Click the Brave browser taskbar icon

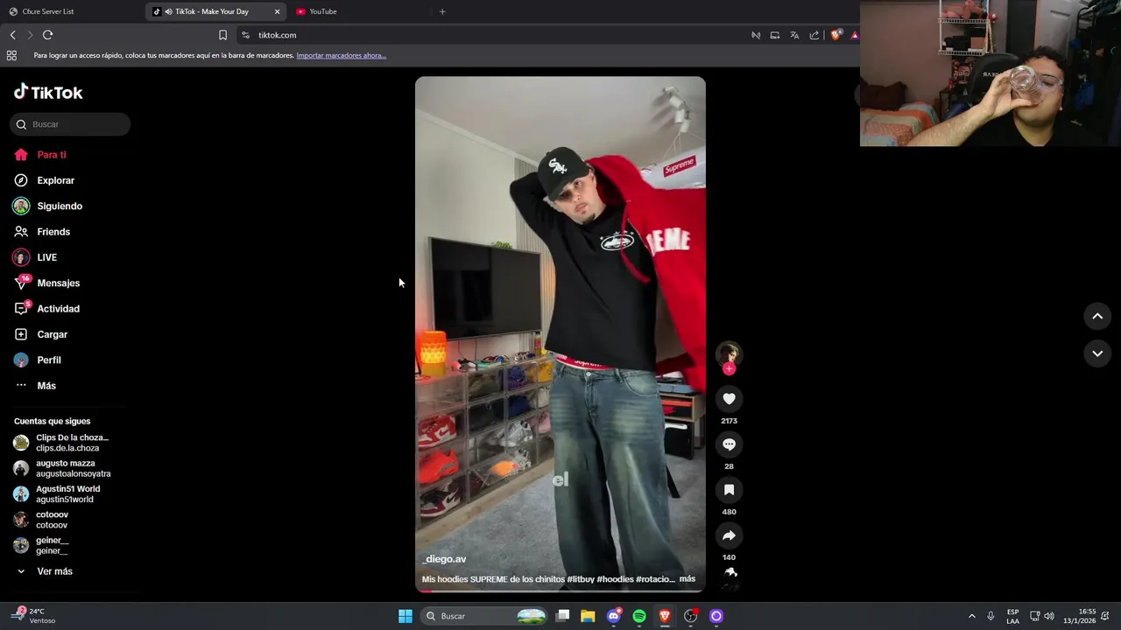pyautogui.click(x=665, y=616)
